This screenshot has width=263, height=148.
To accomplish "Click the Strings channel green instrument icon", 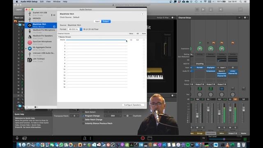I will click(x=200, y=89).
